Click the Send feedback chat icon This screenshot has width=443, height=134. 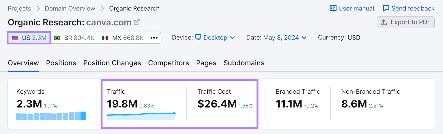(386, 8)
